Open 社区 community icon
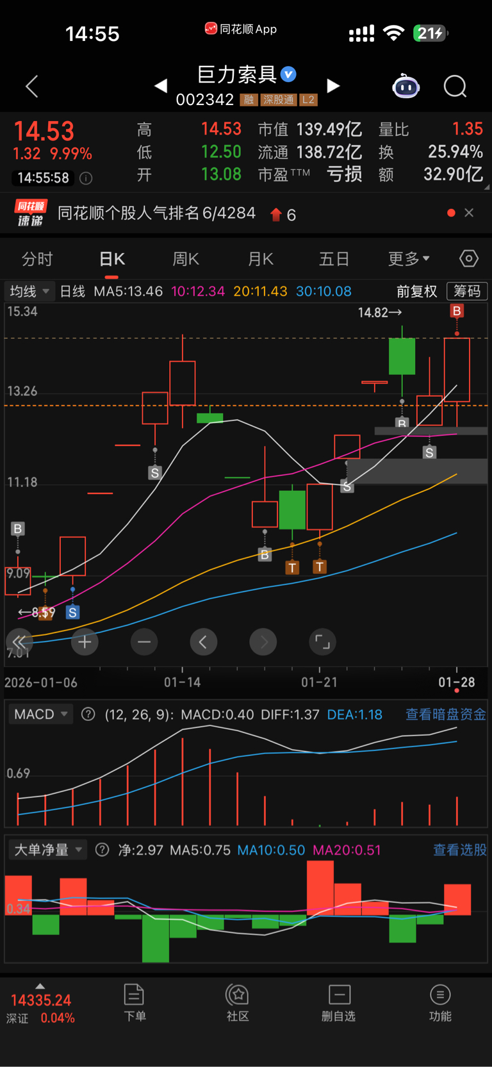The width and height of the screenshot is (492, 1067). 238,1003
